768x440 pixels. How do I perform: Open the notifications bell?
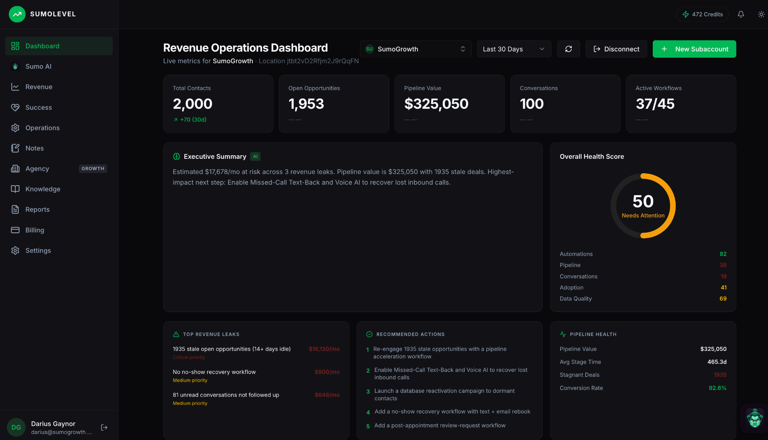click(741, 14)
